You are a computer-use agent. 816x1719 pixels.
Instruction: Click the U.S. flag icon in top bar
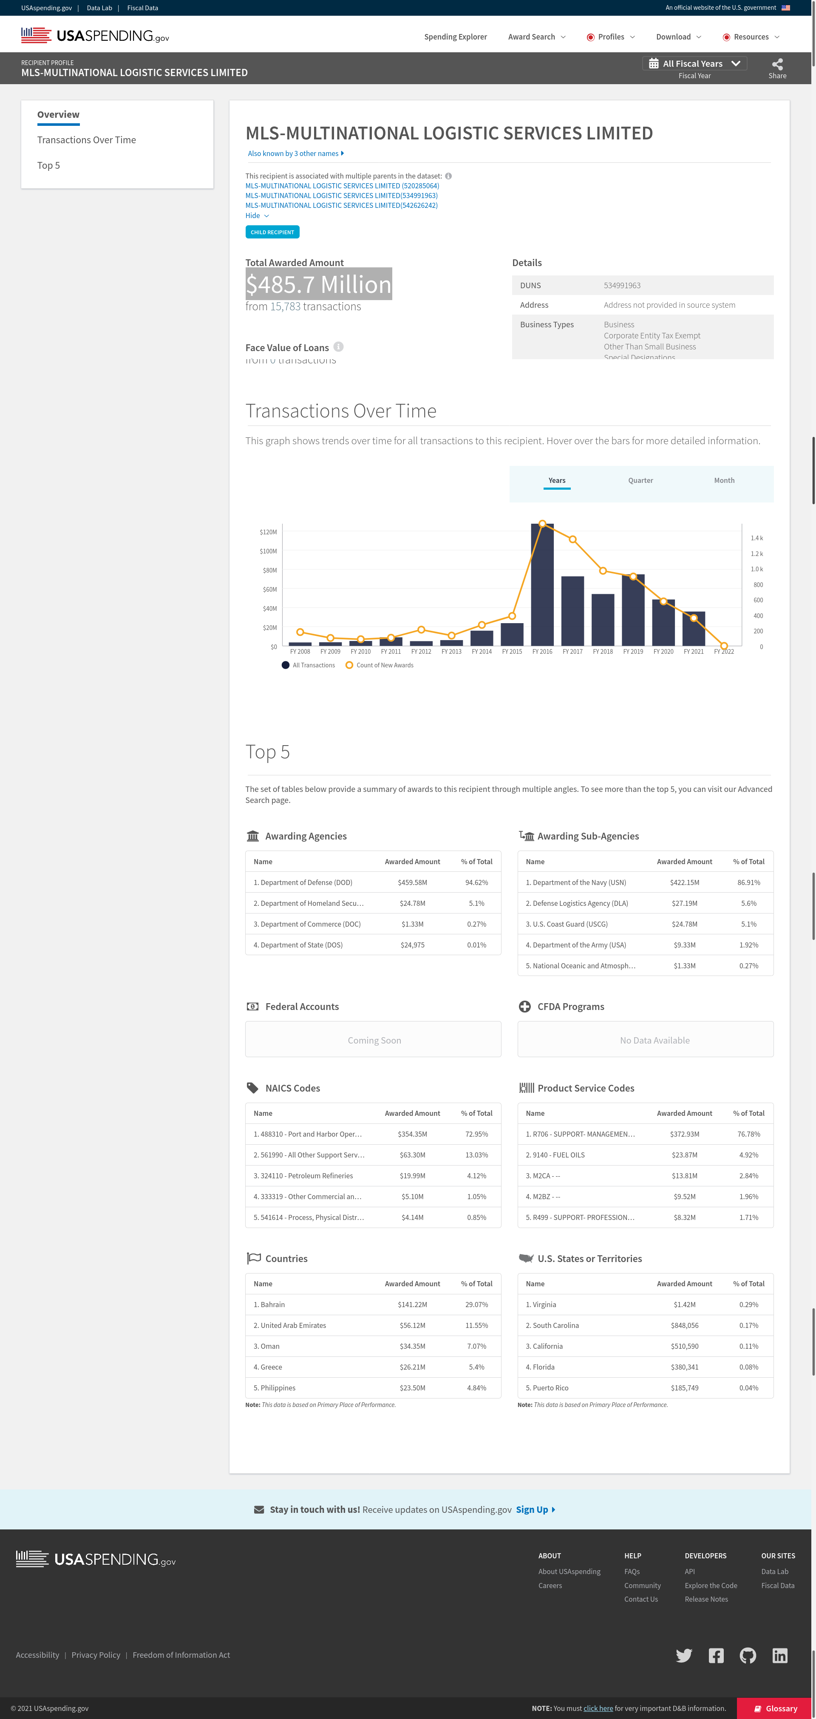click(x=785, y=8)
